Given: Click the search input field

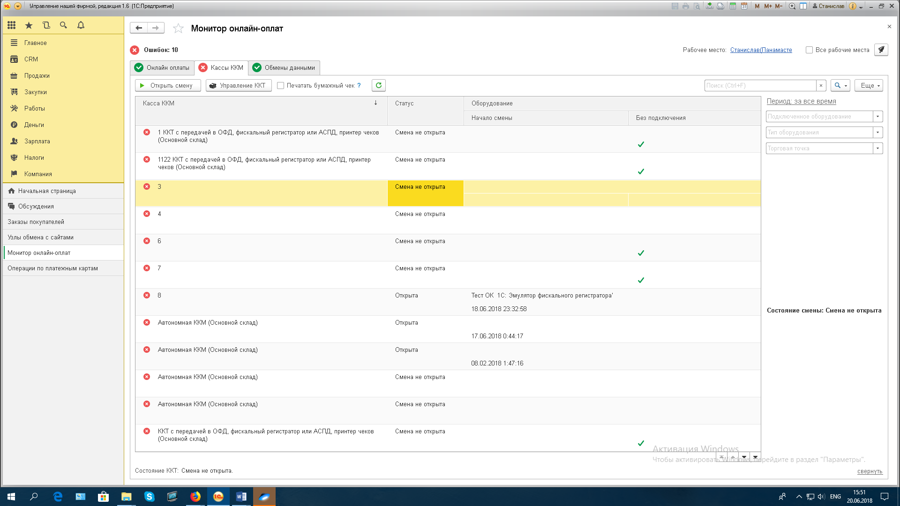Looking at the screenshot, I should 759,86.
